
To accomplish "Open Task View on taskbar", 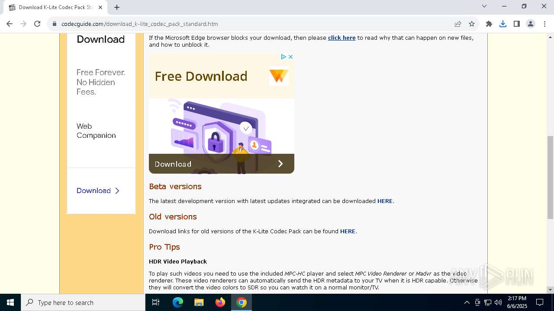I will tap(156, 302).
